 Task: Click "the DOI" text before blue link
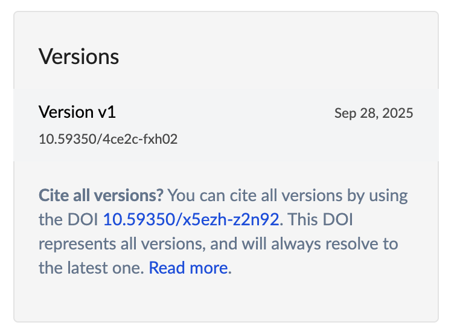click(x=68, y=219)
